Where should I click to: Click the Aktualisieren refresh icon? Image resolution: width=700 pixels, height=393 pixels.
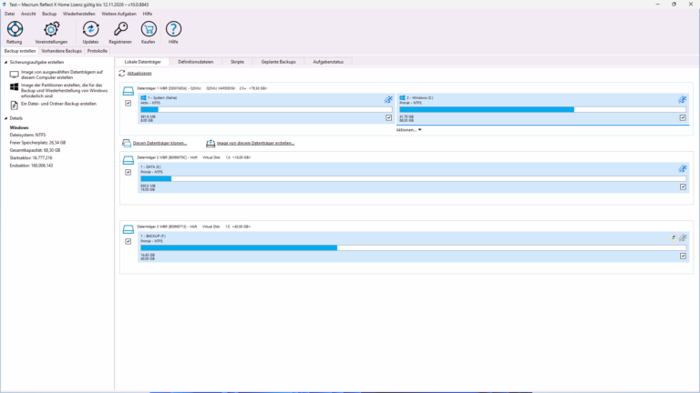tap(122, 73)
